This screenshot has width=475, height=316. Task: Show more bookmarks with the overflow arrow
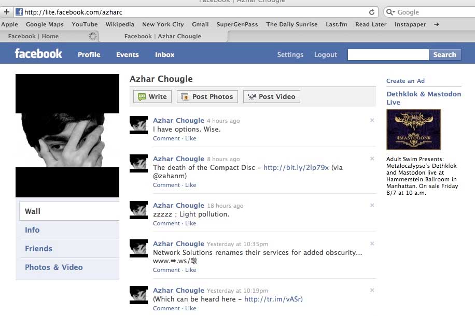click(436, 24)
